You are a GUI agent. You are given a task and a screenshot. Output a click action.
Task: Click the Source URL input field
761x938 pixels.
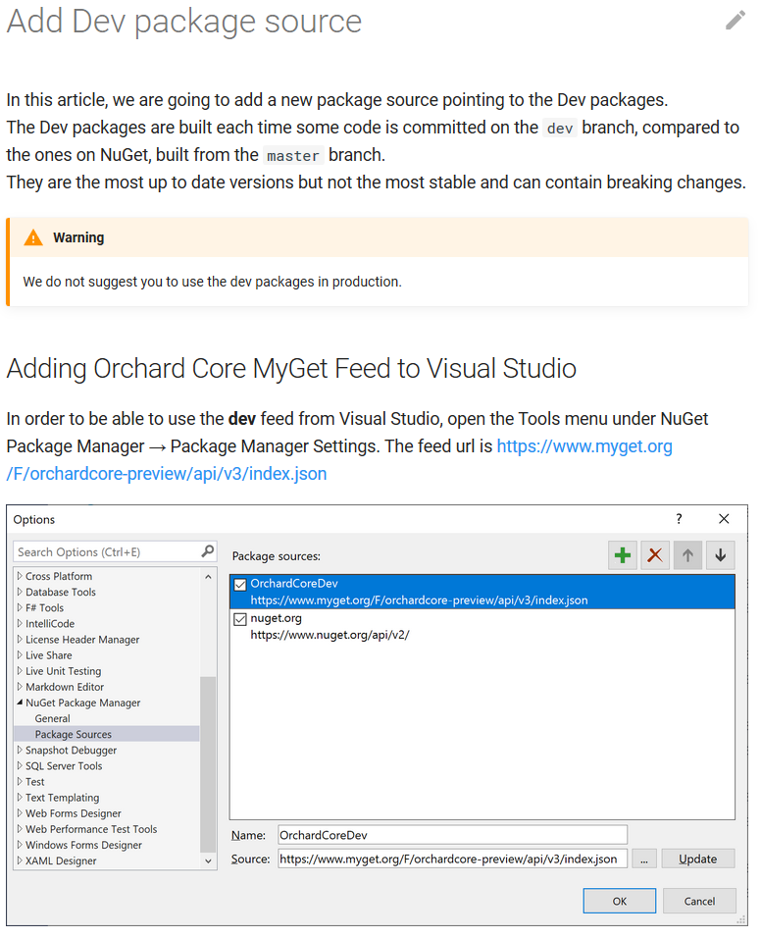tap(452, 860)
